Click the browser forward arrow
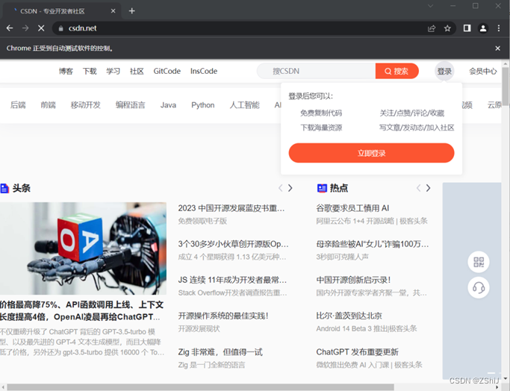 (25, 28)
